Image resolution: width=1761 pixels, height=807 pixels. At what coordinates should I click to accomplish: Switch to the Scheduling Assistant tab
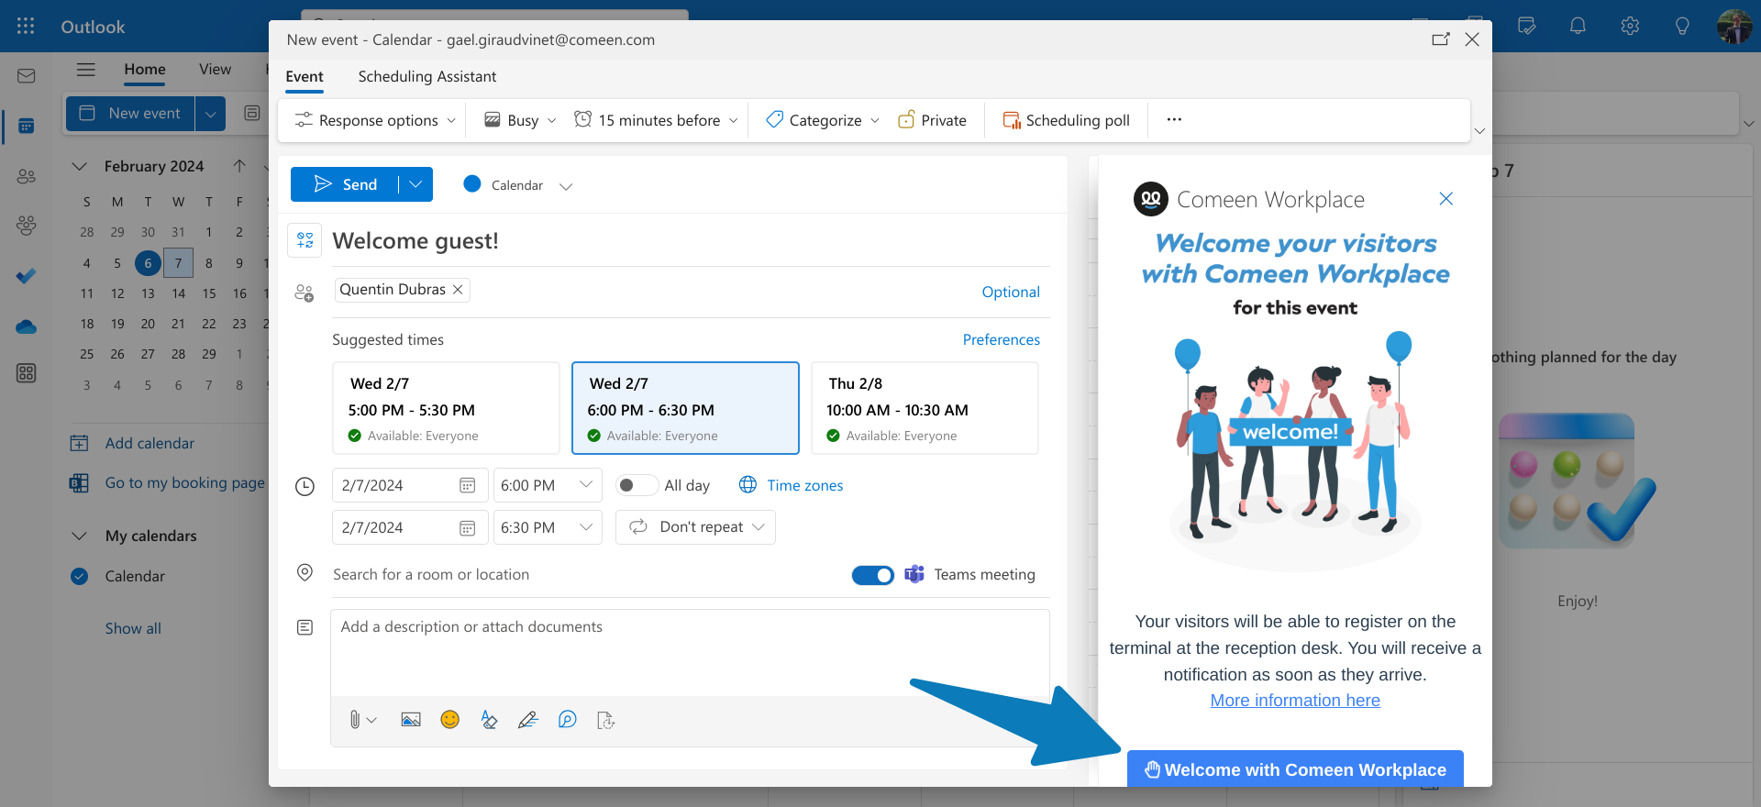(x=427, y=77)
